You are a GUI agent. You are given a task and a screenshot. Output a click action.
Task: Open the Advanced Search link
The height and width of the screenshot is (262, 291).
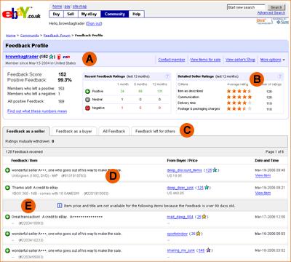271,13
